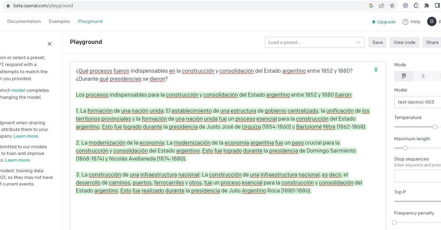441x230 pixels.
Task: Click the View code button
Action: point(404,42)
